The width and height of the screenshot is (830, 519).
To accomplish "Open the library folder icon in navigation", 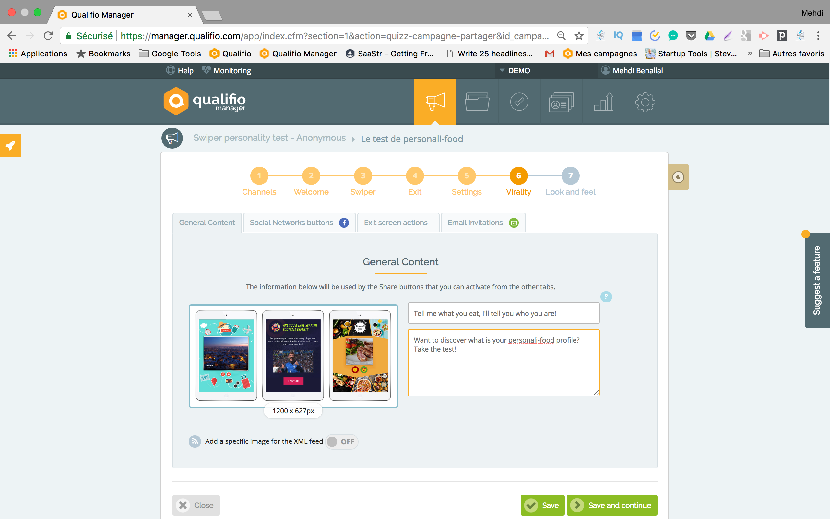I will [x=477, y=101].
